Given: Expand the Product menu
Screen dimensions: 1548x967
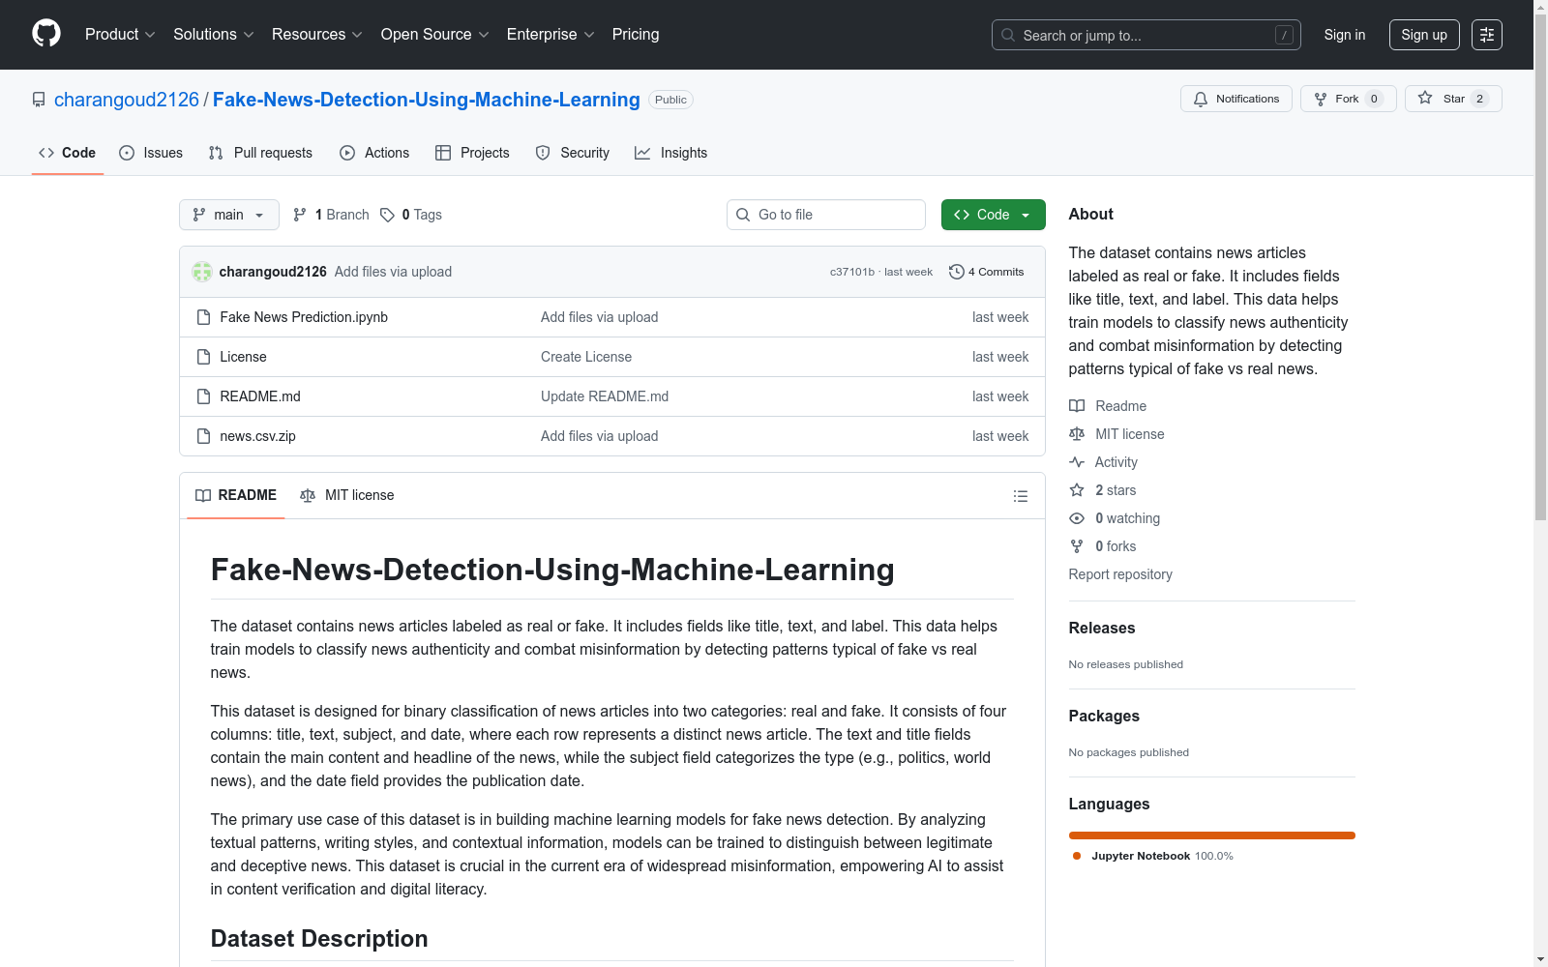Looking at the screenshot, I should (120, 35).
